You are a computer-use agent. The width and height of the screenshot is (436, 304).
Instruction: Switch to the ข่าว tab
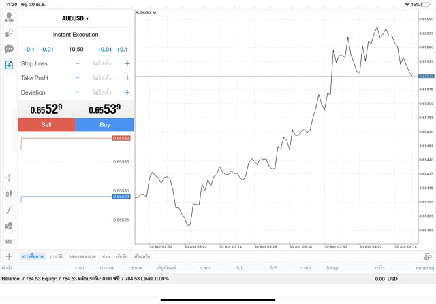[x=106, y=256]
